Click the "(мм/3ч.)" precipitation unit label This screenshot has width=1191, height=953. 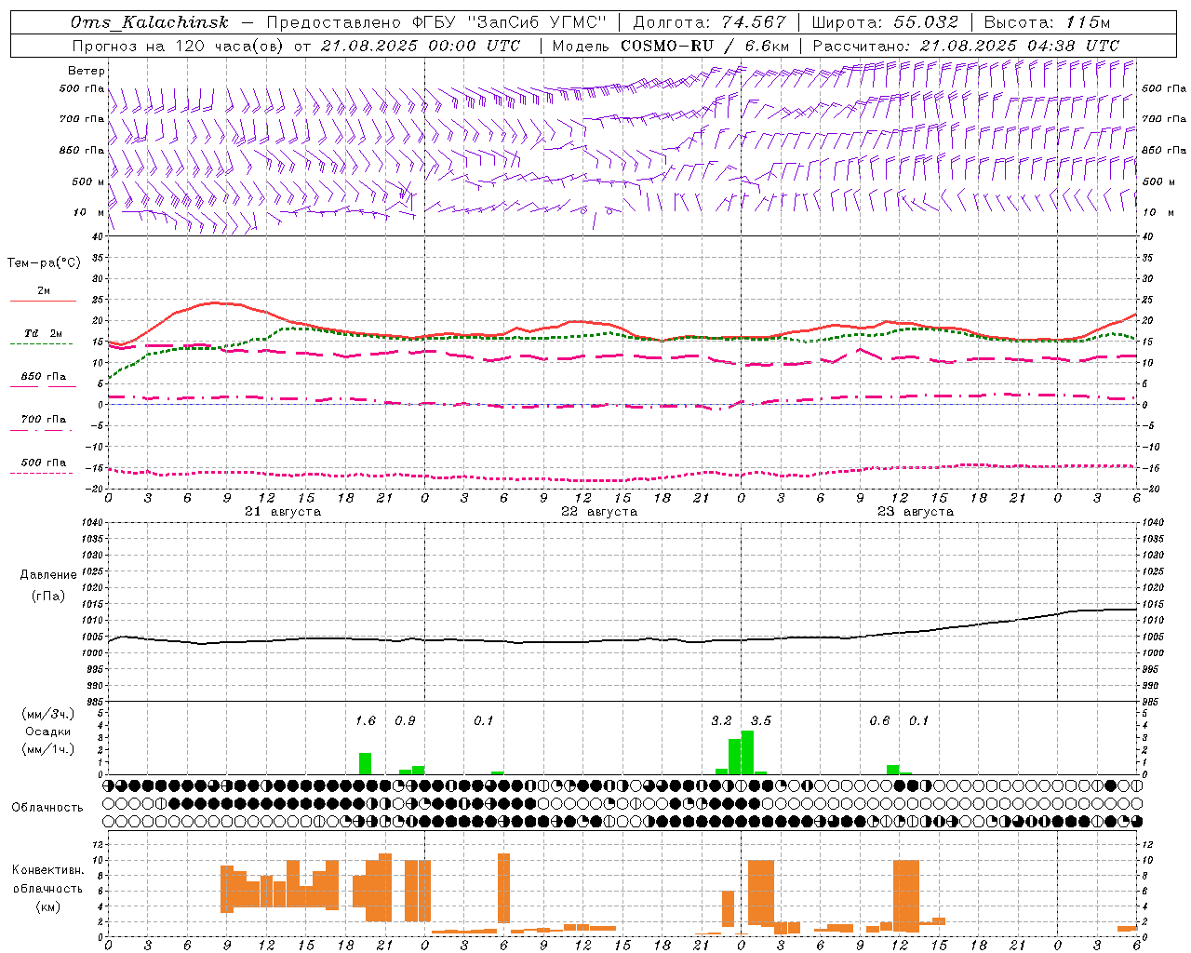[x=48, y=714]
